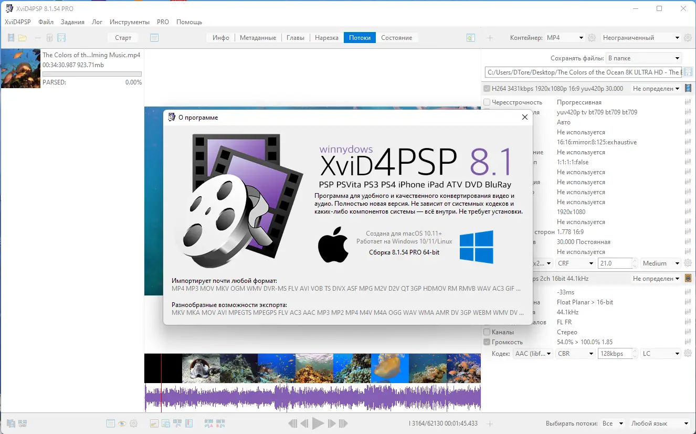Open the Лог menu
This screenshot has width=696, height=434.
97,22
